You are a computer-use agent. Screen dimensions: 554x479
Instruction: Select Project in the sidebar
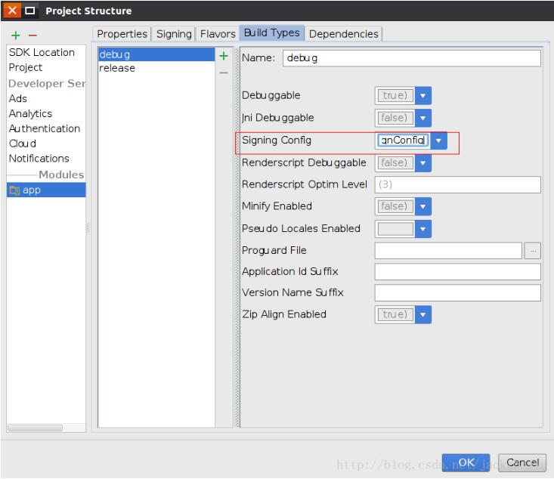pyautogui.click(x=46, y=67)
